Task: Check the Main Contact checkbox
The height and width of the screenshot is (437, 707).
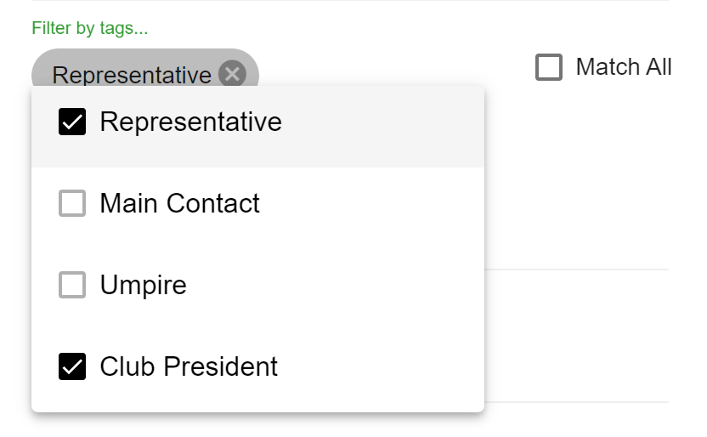Action: [x=72, y=203]
